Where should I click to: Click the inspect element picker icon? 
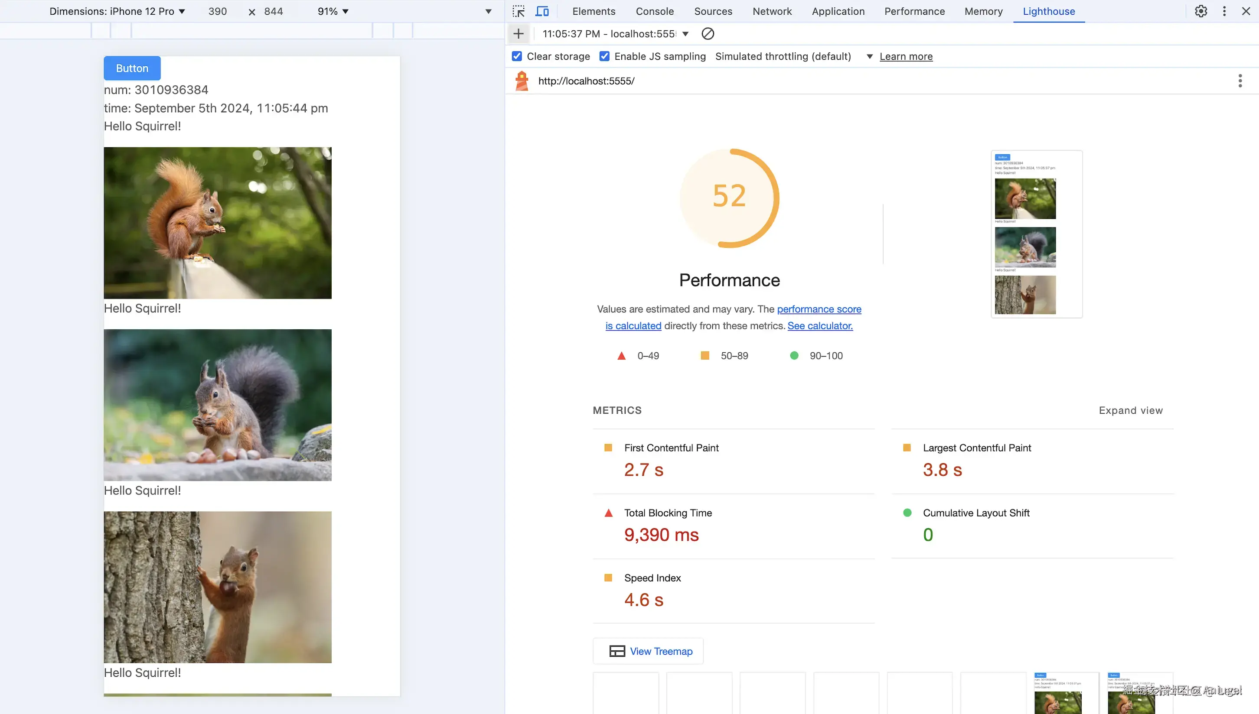(x=518, y=11)
